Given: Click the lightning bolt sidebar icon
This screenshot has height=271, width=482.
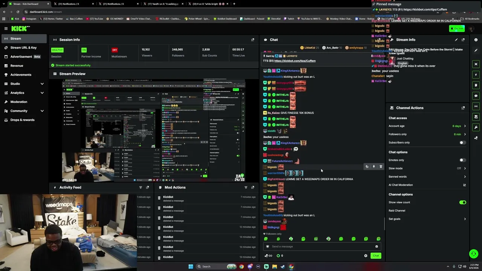Looking at the screenshot, I should tap(476, 75).
